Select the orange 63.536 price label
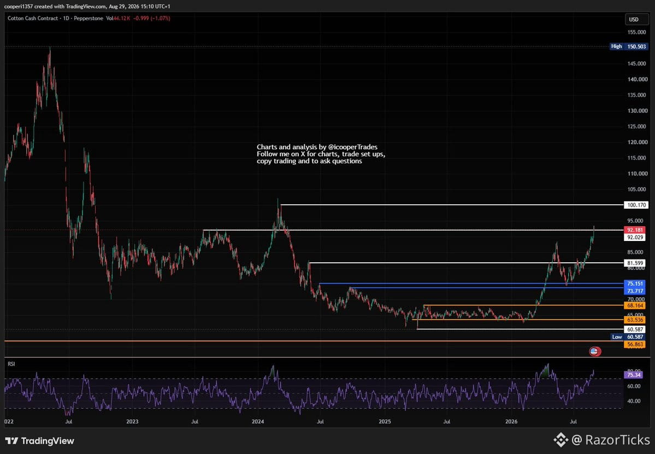Screen dimensions: 655x454 [635, 320]
